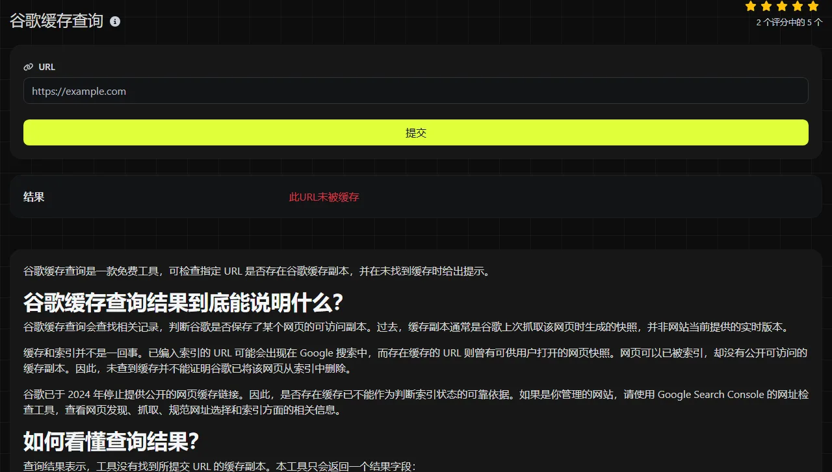832x472 pixels.
Task: Rate with the fourth star
Action: 798,6
